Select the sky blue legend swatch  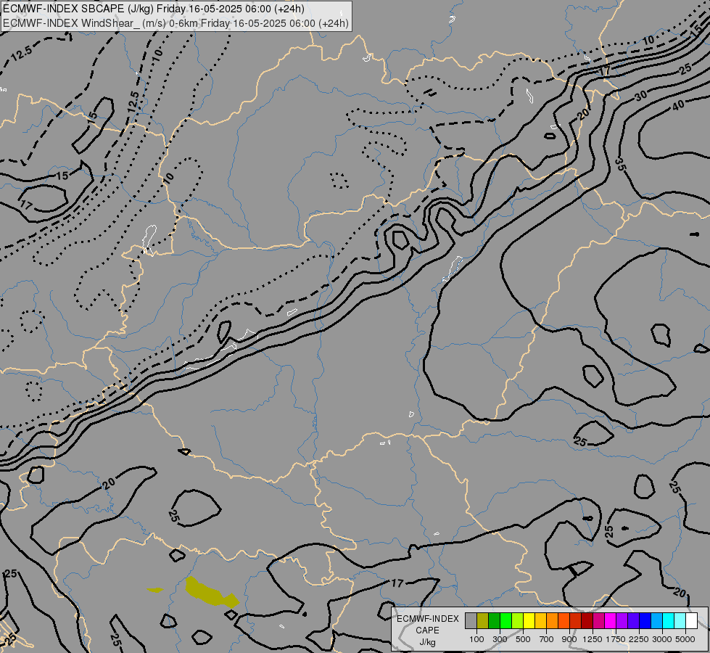656,620
